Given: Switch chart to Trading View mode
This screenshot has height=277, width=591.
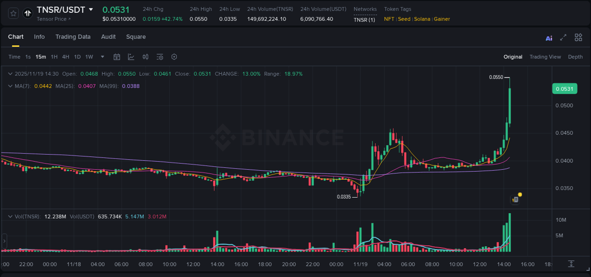Looking at the screenshot, I should click(545, 57).
